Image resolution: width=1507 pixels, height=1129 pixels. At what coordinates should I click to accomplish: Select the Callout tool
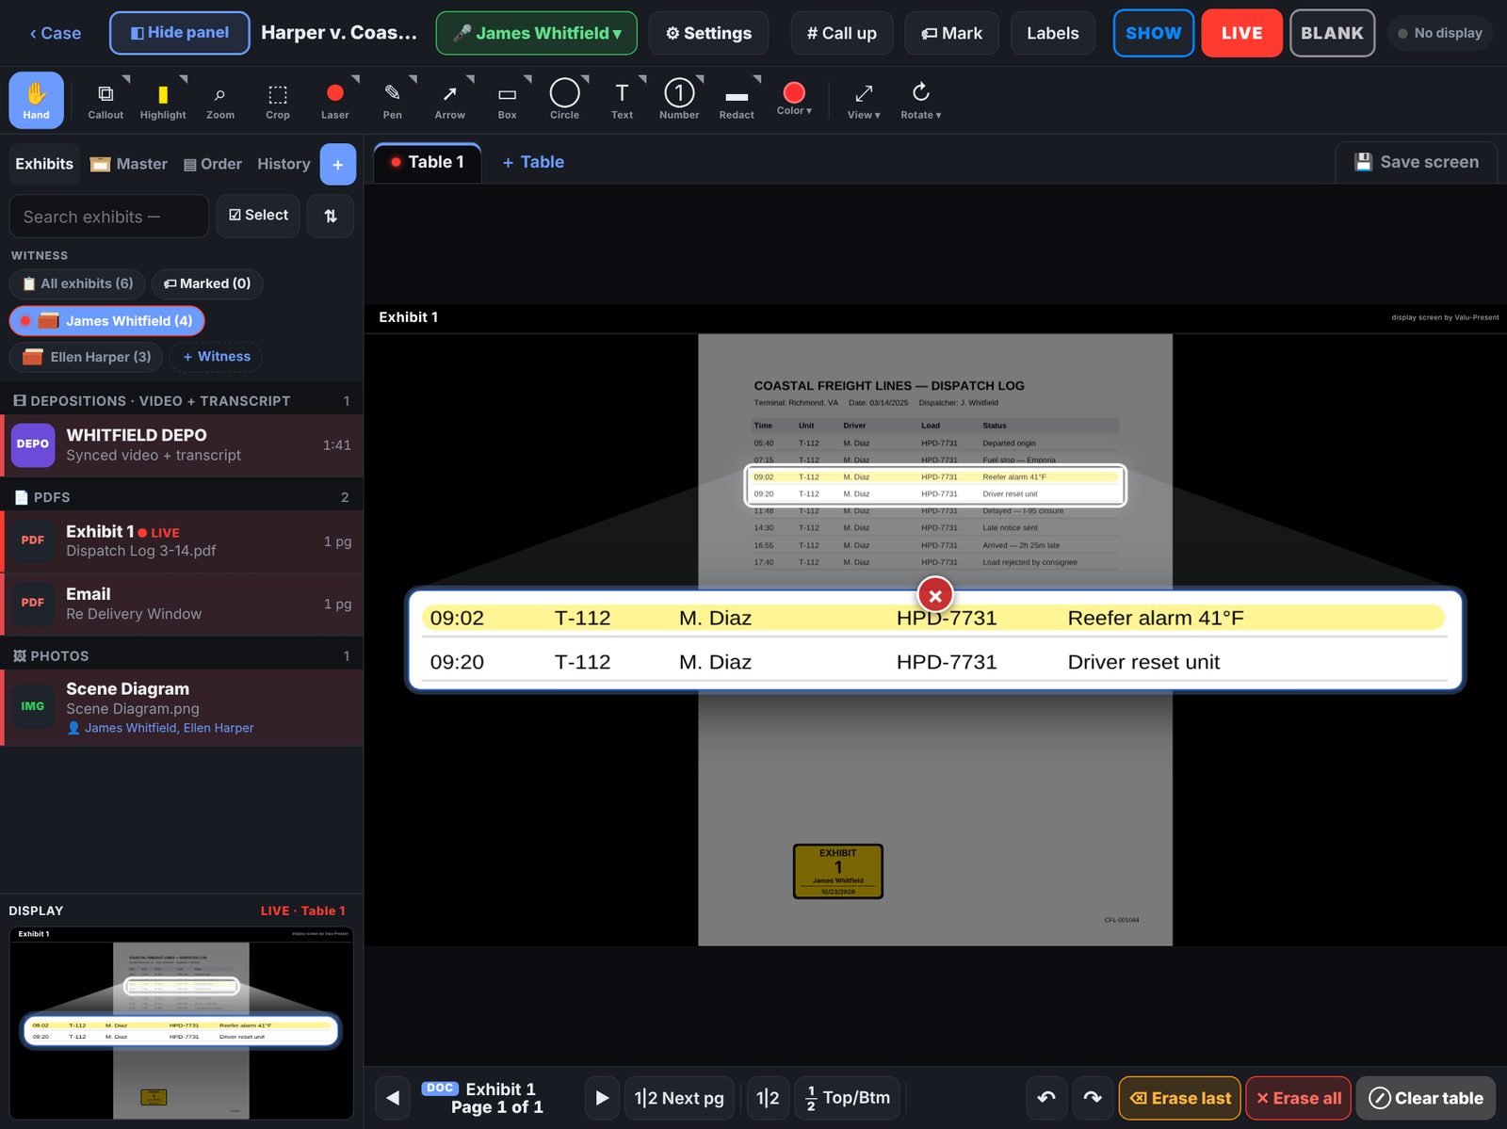[105, 100]
